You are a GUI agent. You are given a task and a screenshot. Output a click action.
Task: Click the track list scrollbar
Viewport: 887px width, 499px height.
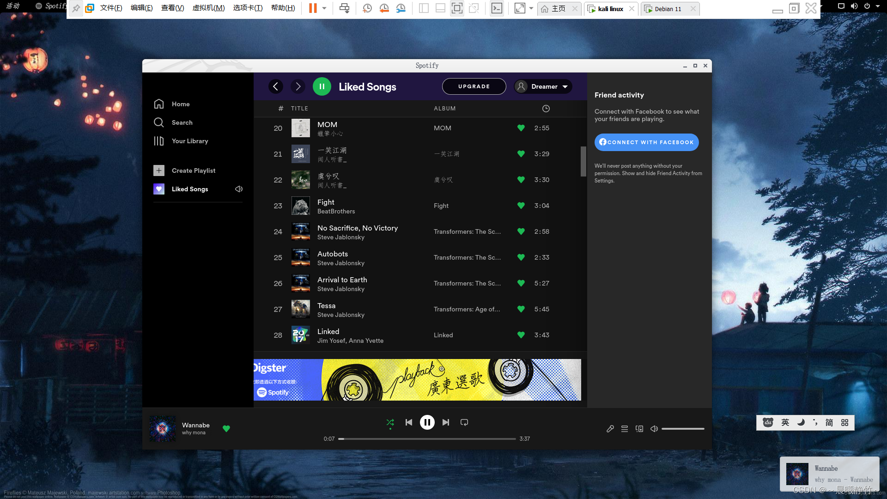(x=583, y=161)
